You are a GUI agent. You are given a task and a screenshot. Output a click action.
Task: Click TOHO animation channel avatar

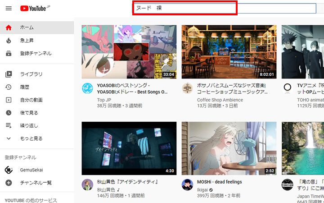[x=288, y=88]
